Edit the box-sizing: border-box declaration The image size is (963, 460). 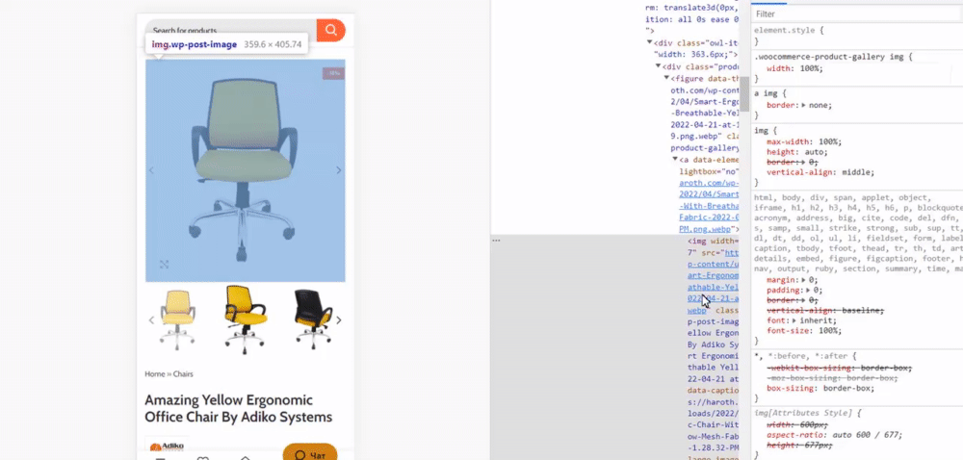(x=820, y=389)
